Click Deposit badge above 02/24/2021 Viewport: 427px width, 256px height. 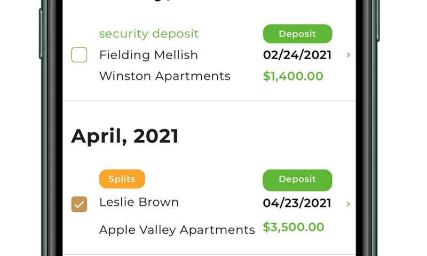(x=297, y=34)
